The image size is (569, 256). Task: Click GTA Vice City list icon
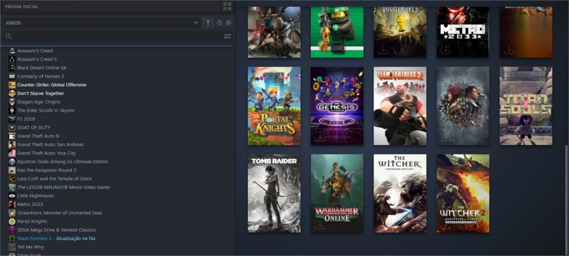[12, 153]
